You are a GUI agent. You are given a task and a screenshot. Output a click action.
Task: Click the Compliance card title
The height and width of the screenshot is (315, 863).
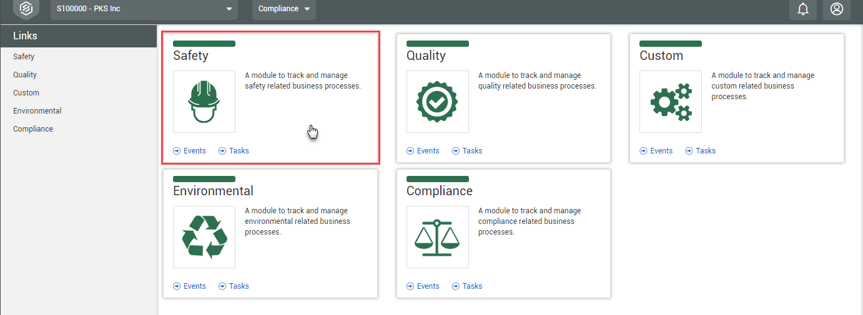[x=440, y=191]
